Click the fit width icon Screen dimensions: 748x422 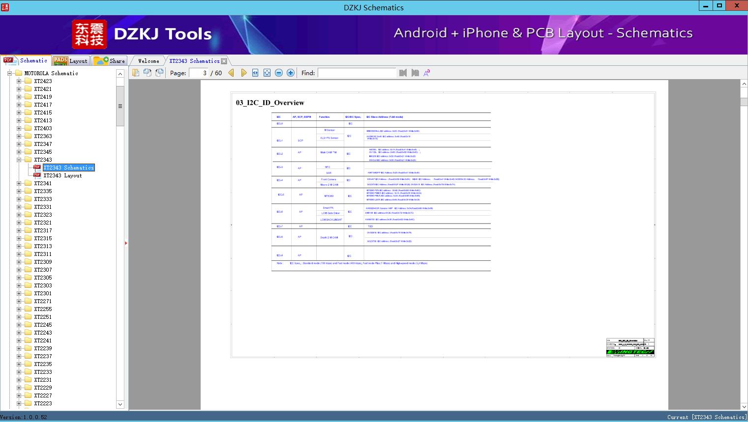(x=255, y=73)
